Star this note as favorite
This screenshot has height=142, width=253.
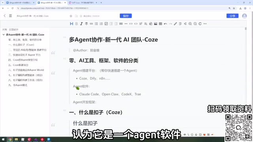pos(71,16)
